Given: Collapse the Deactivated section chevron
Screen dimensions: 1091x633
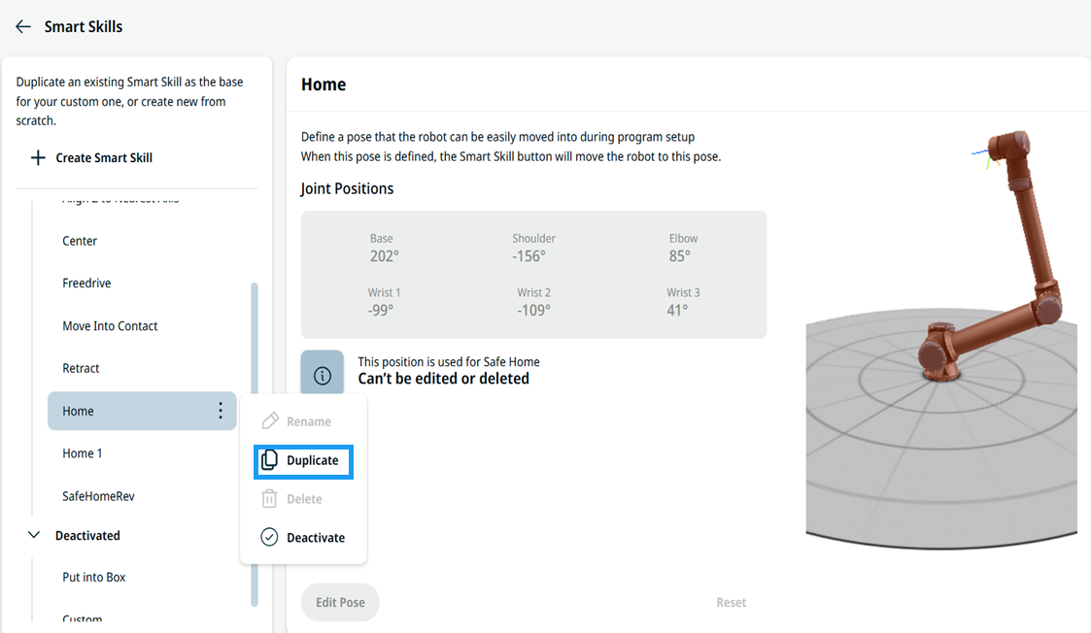Looking at the screenshot, I should [33, 535].
